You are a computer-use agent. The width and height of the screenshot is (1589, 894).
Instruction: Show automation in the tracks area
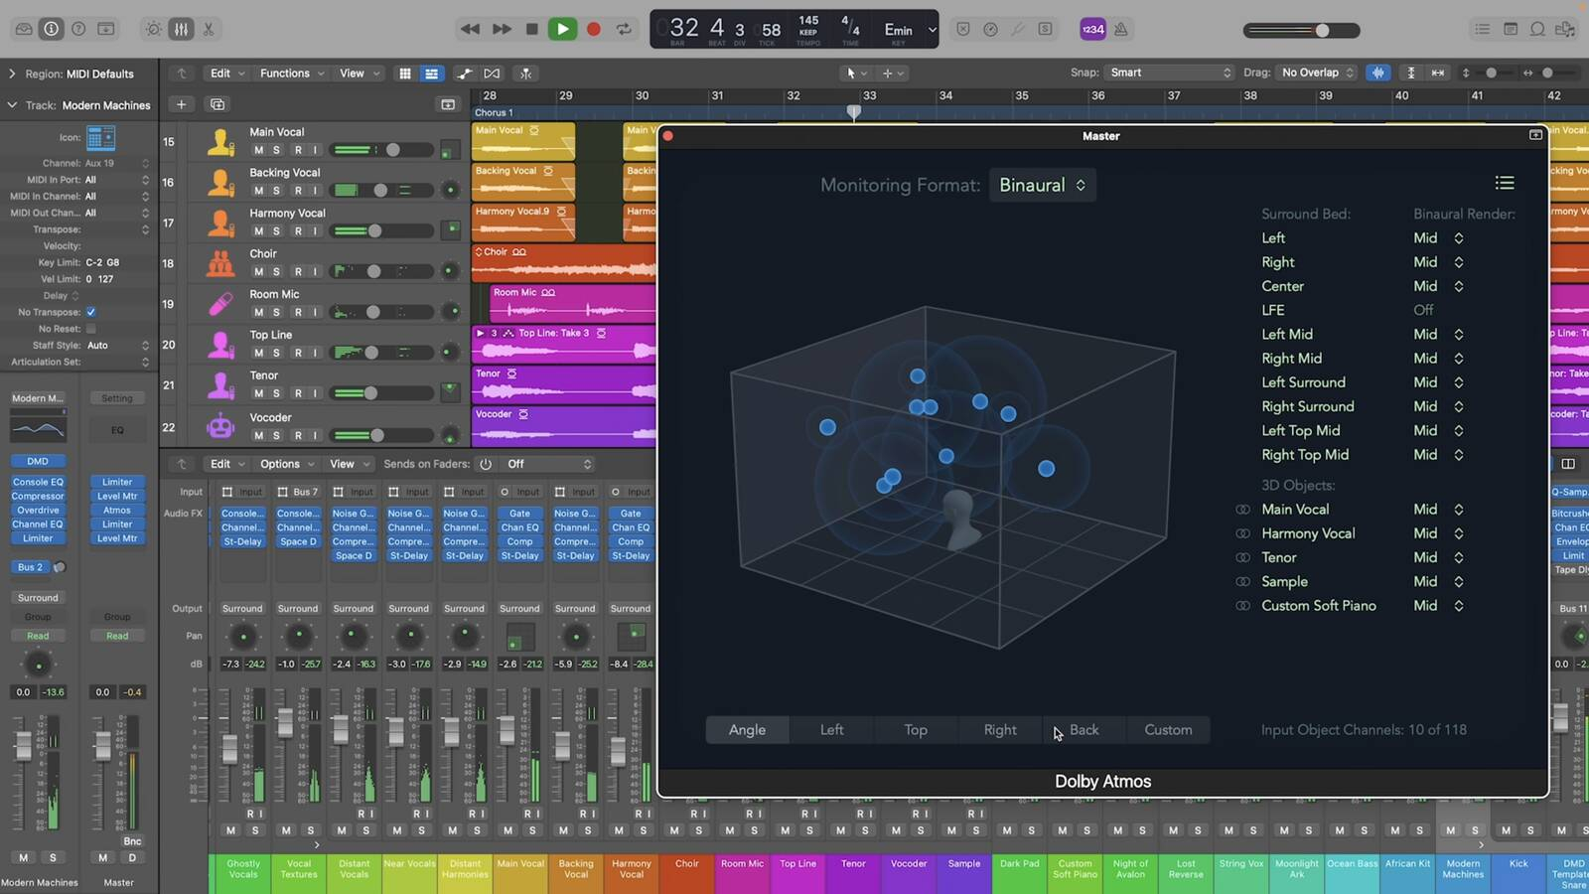click(x=465, y=74)
